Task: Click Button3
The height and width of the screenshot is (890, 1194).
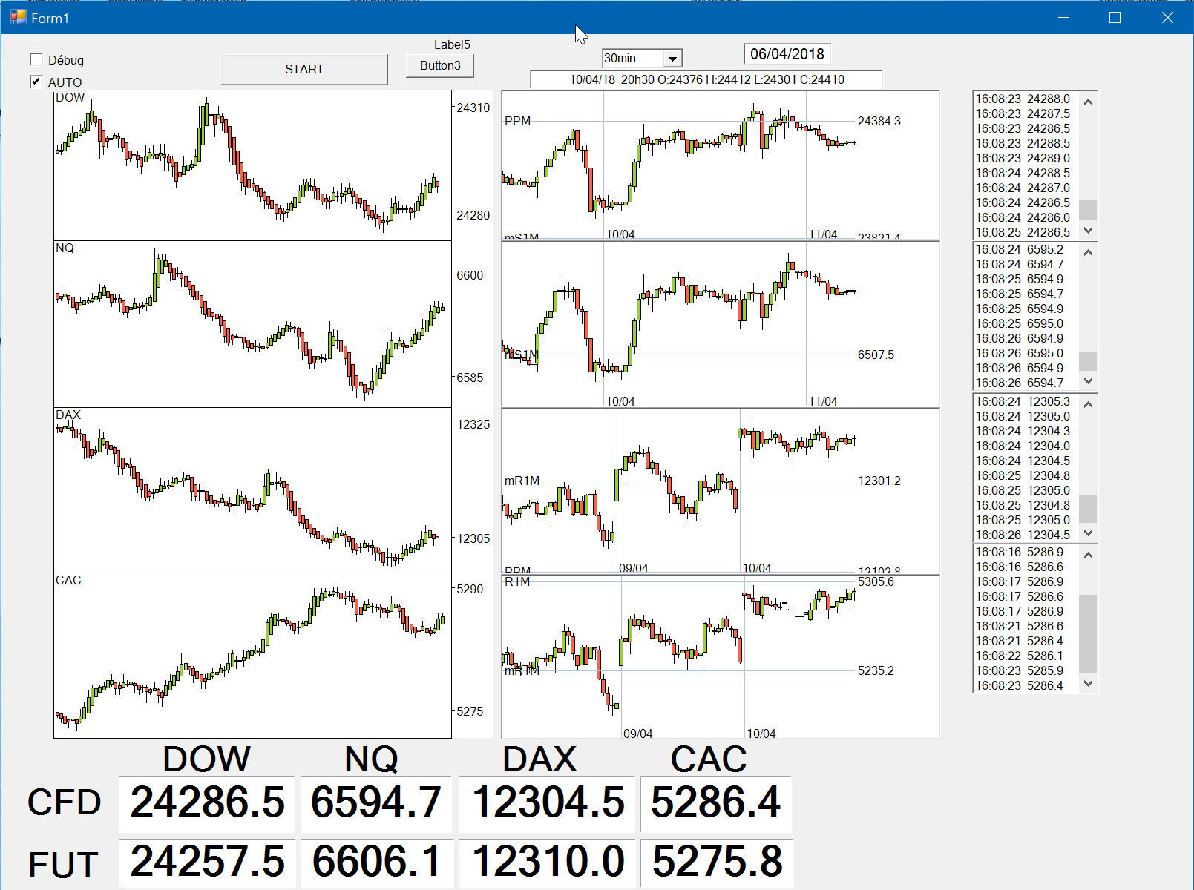Action: click(440, 65)
